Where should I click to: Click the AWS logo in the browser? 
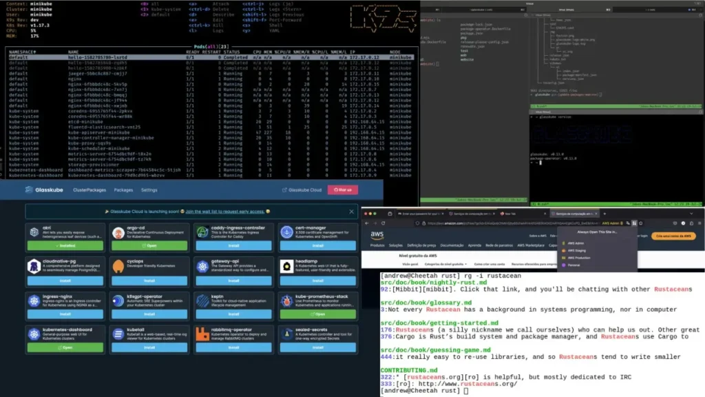point(377,235)
